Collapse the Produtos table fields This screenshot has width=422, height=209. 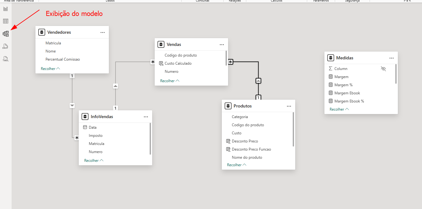click(237, 165)
